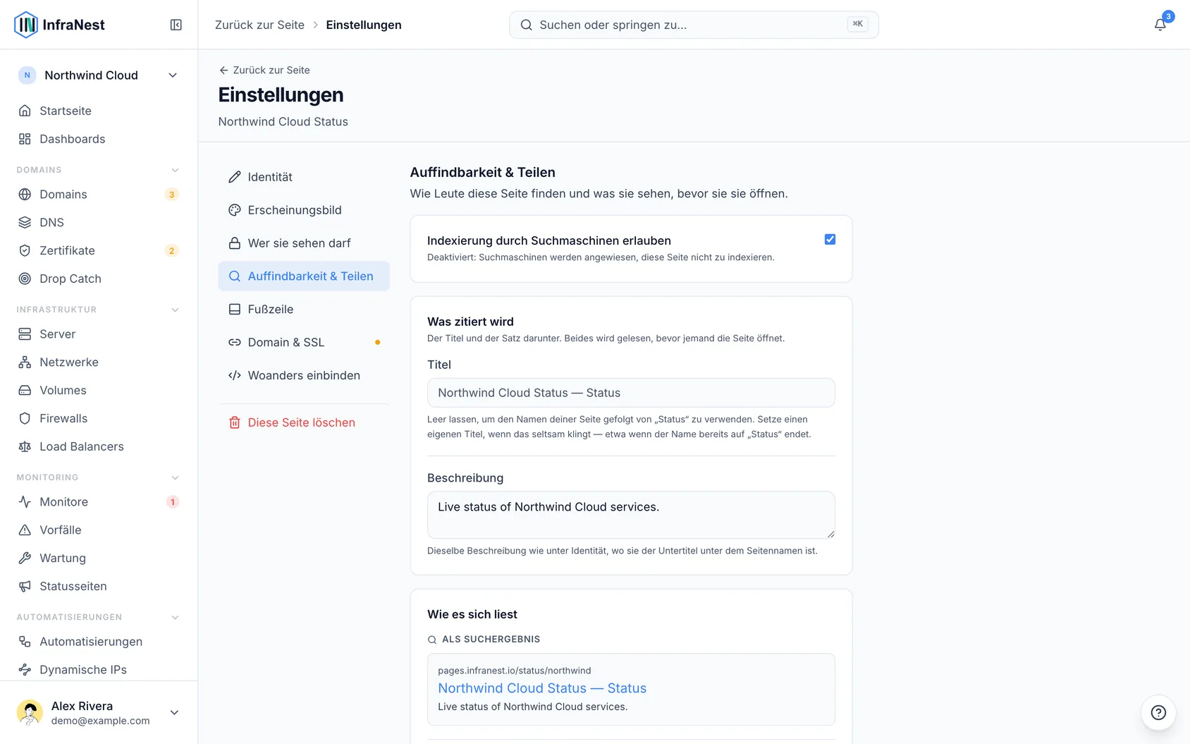
Task: Focus the Suchen oder springen zu search field
Action: (694, 25)
